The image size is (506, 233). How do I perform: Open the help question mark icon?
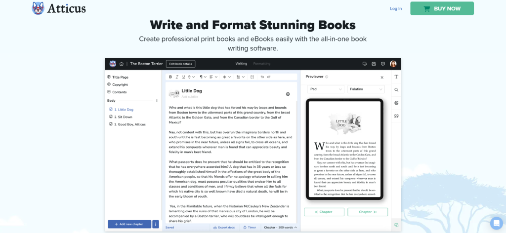pyautogui.click(x=383, y=64)
